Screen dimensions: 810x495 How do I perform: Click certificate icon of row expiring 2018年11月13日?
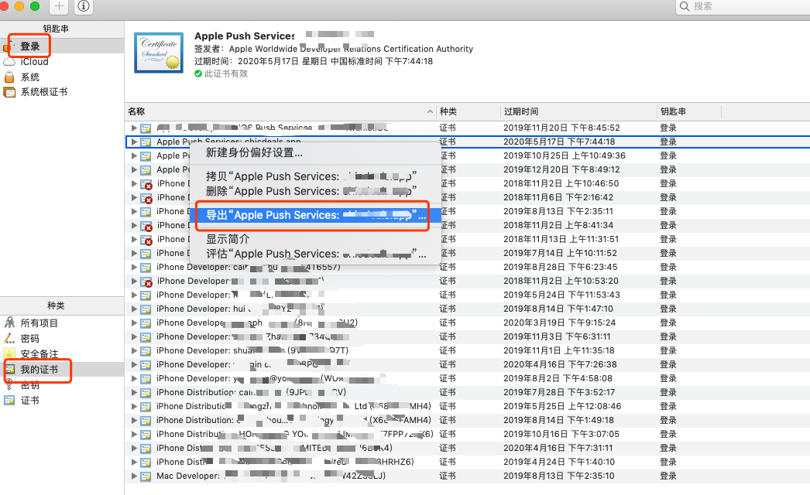[x=146, y=240]
